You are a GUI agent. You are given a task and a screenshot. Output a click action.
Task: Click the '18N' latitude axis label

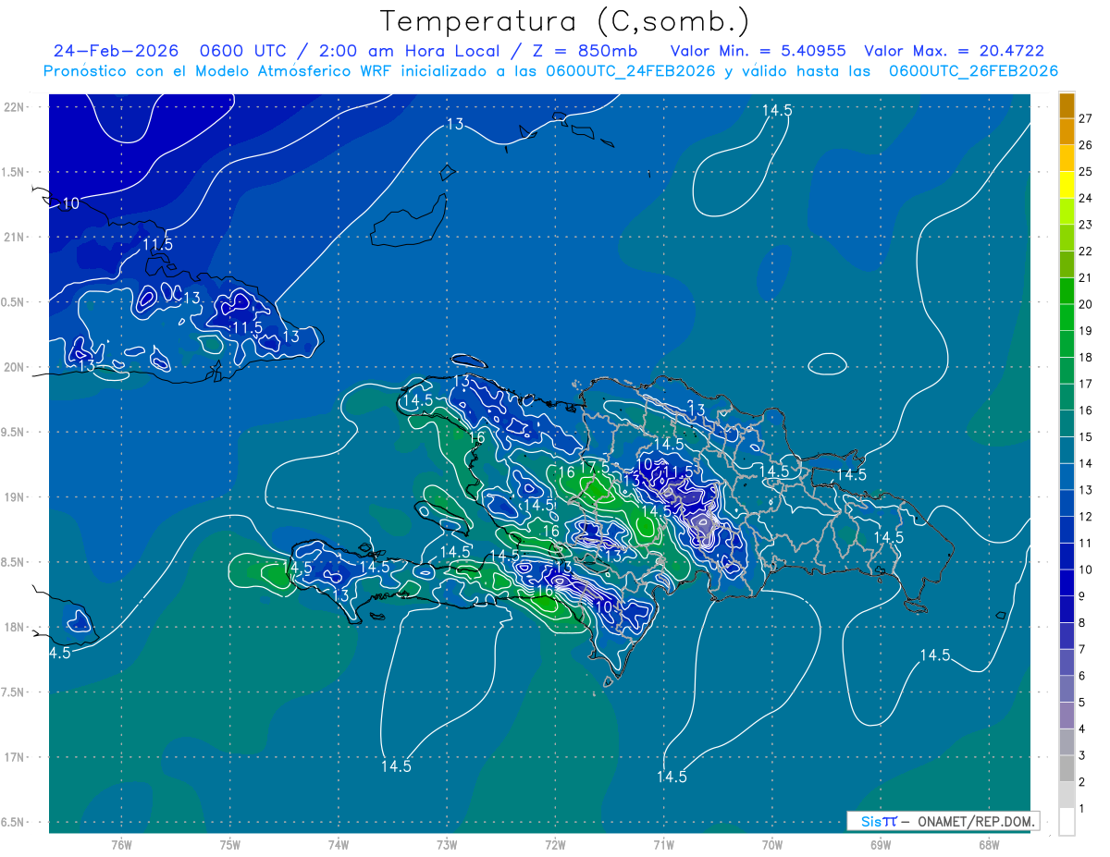click(15, 627)
